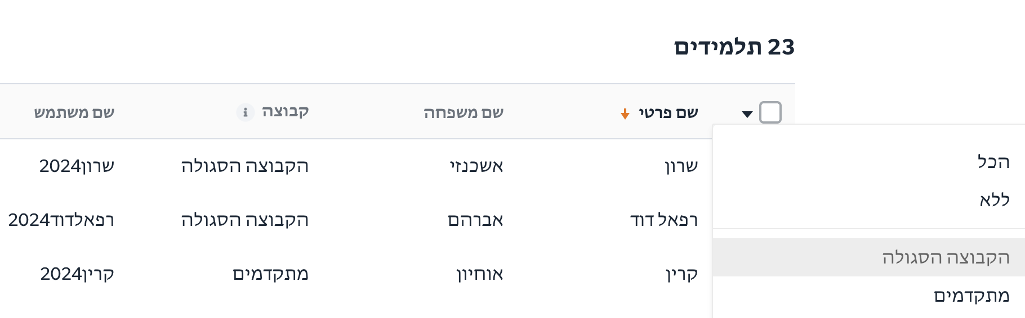Viewport: 1025px width, 318px height.
Task: Tick the select-all checkbox in table header
Action: 770,112
